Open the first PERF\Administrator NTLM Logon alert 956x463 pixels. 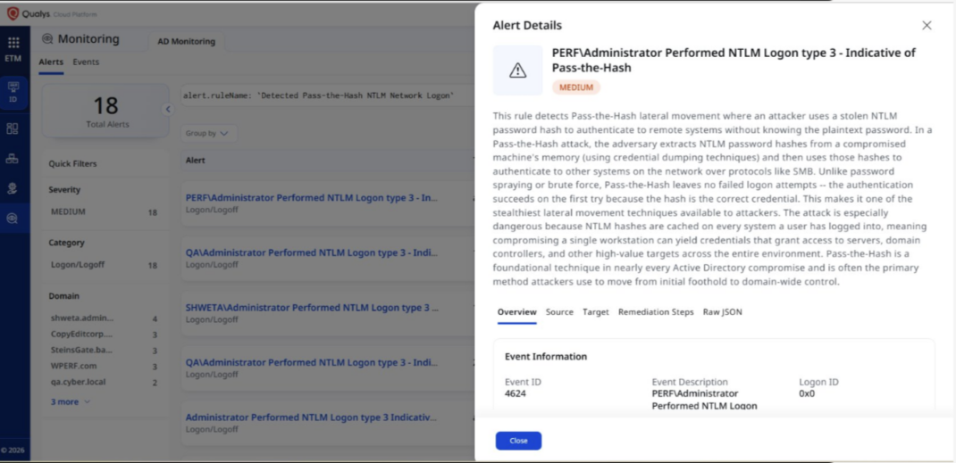(312, 198)
